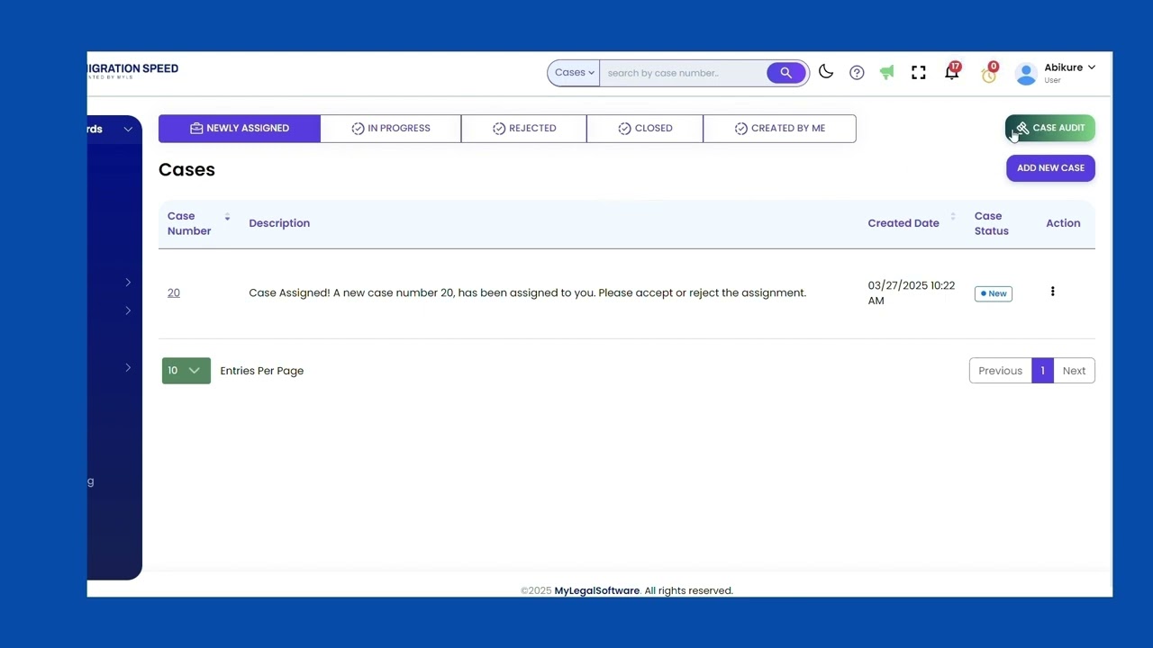Toggle dark mode with moon icon
This screenshot has width=1153, height=648.
point(826,72)
